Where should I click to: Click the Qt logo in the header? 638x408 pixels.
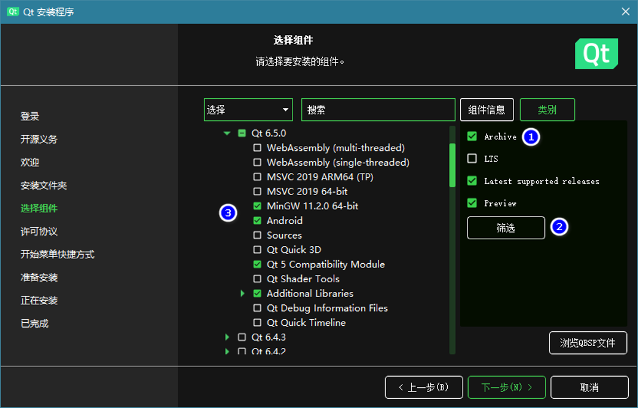[596, 53]
